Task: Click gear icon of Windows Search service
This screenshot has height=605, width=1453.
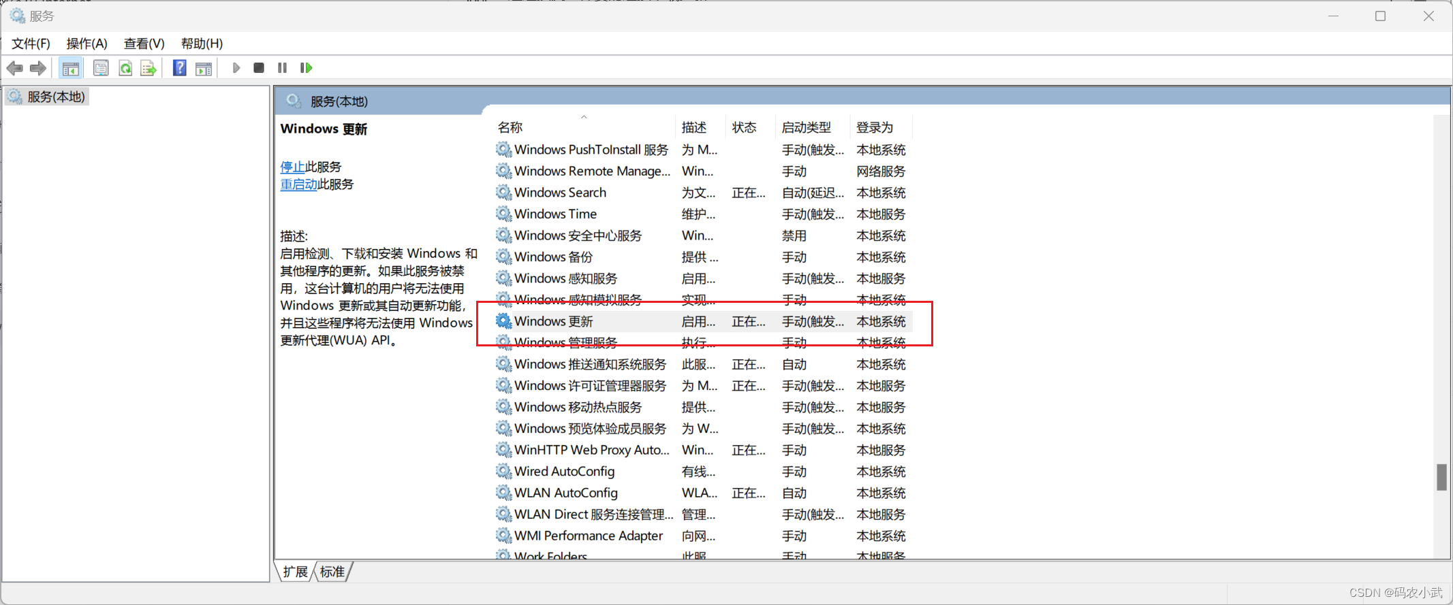Action: (503, 193)
